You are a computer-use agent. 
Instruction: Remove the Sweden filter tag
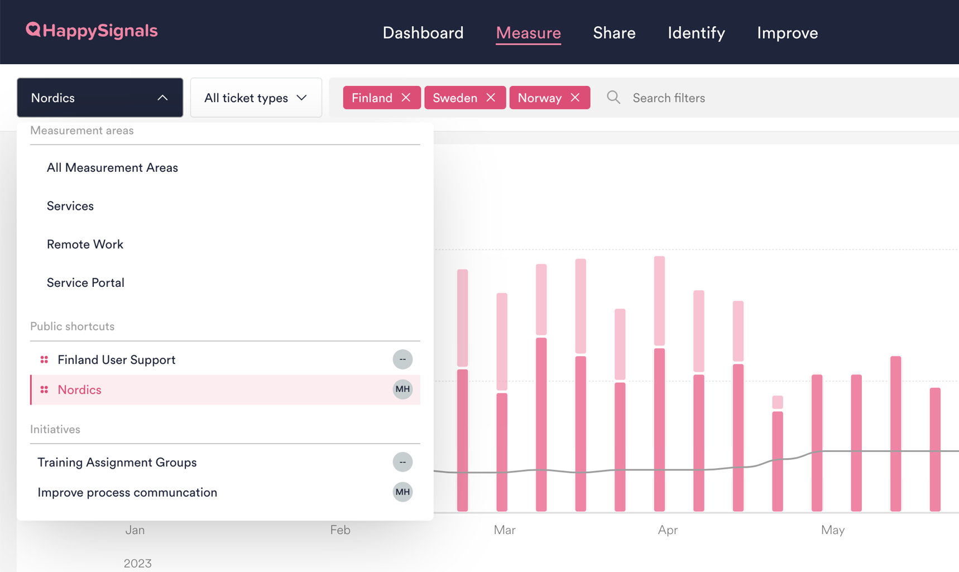tap(491, 98)
